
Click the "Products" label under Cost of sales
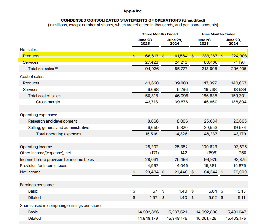click(31, 83)
